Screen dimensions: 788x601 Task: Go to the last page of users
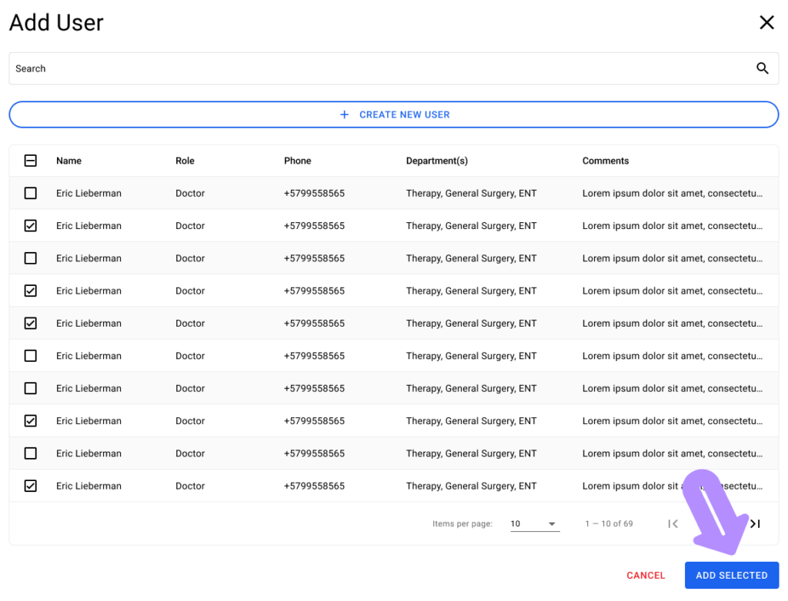click(755, 523)
